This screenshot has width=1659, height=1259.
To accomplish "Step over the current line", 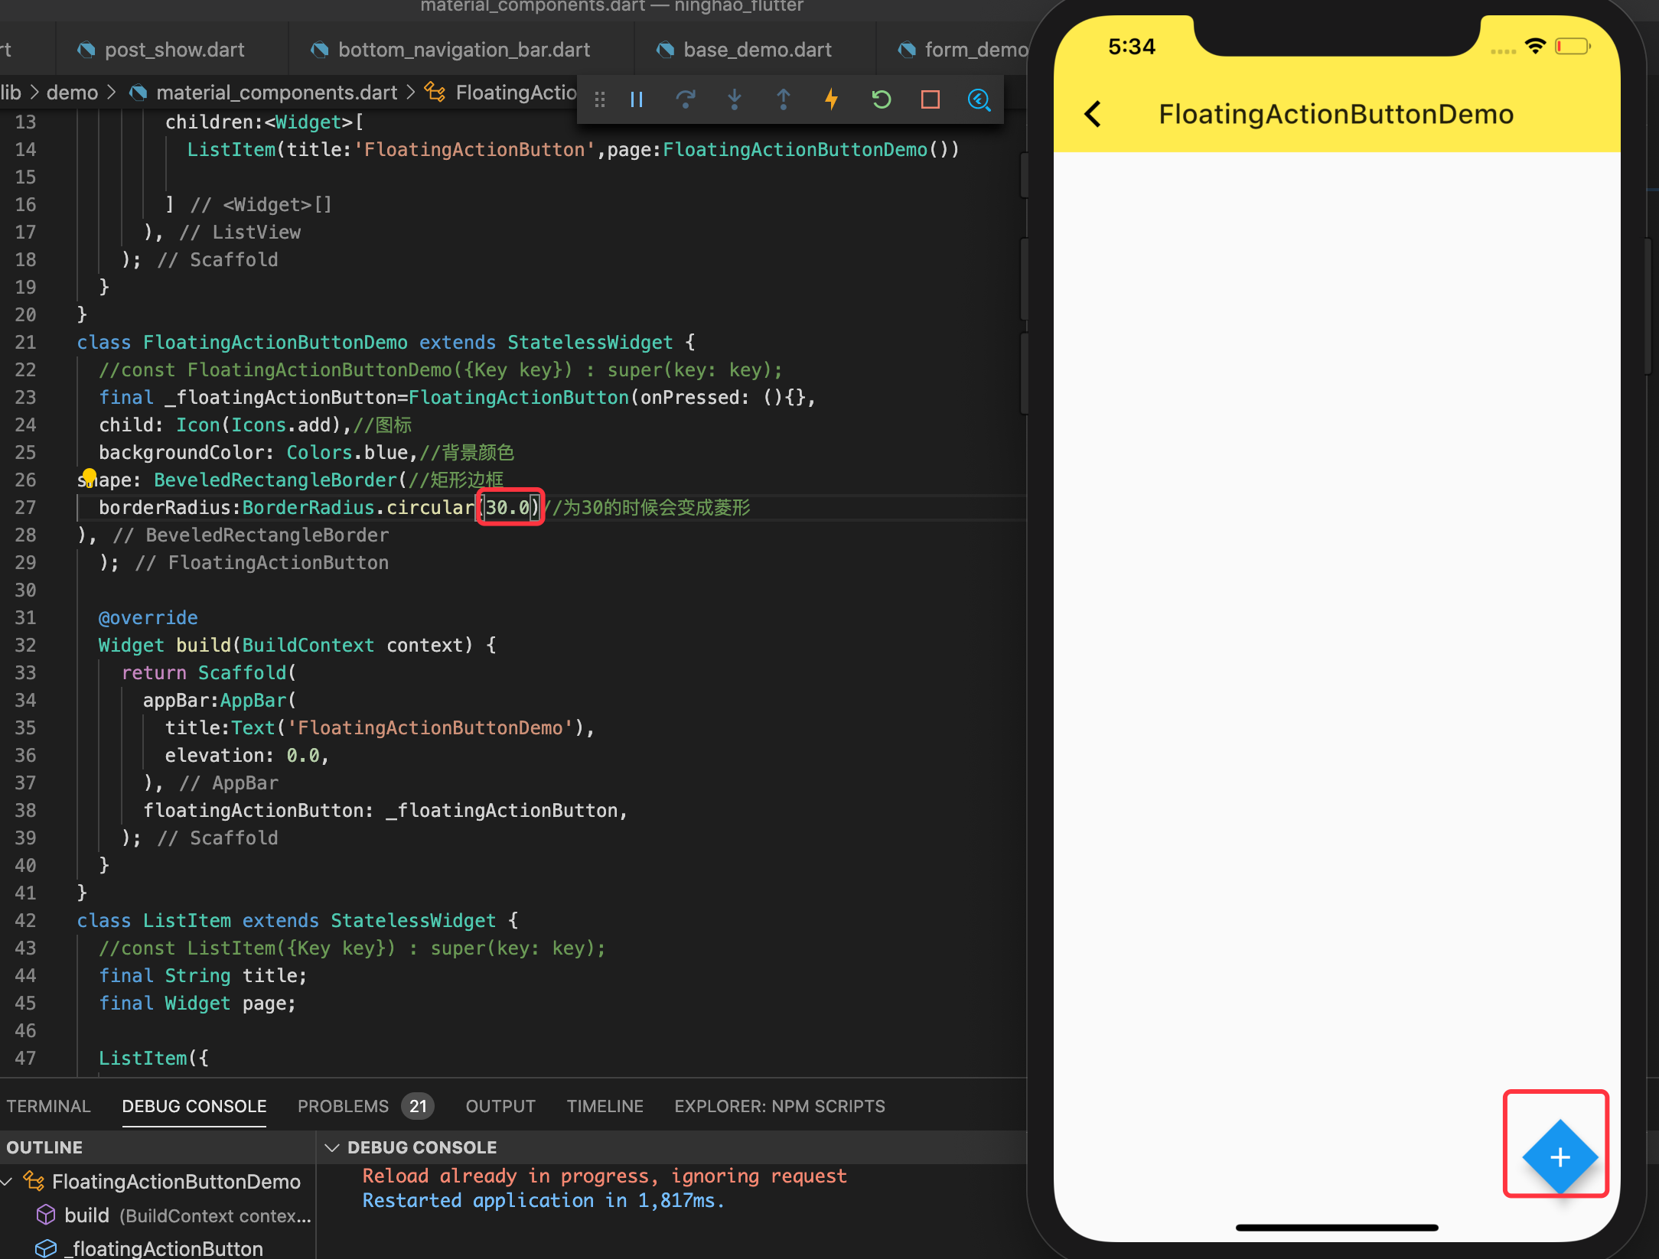I will [686, 99].
